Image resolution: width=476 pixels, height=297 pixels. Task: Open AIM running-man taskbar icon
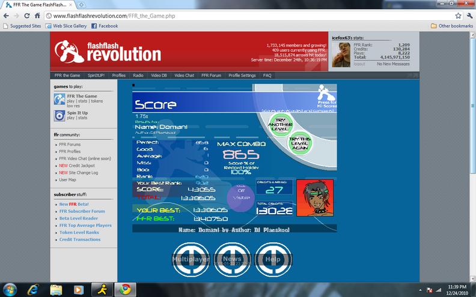pyautogui.click(x=102, y=290)
